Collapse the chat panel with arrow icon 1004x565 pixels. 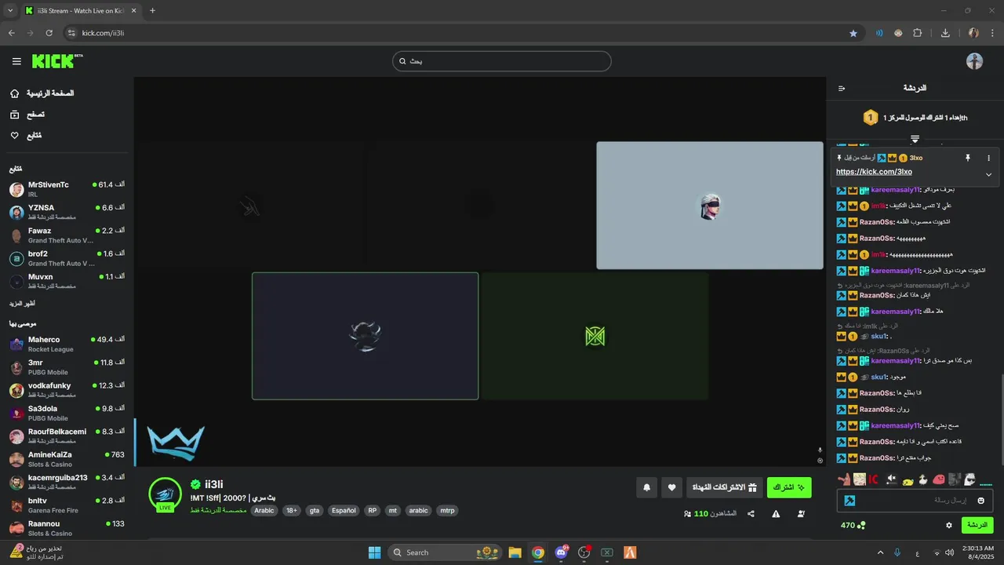pos(842,89)
